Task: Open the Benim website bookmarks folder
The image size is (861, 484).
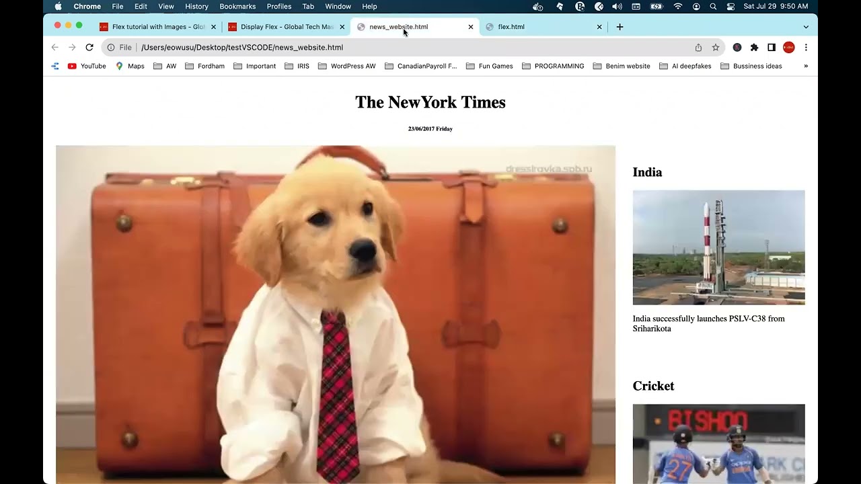Action: point(621,66)
